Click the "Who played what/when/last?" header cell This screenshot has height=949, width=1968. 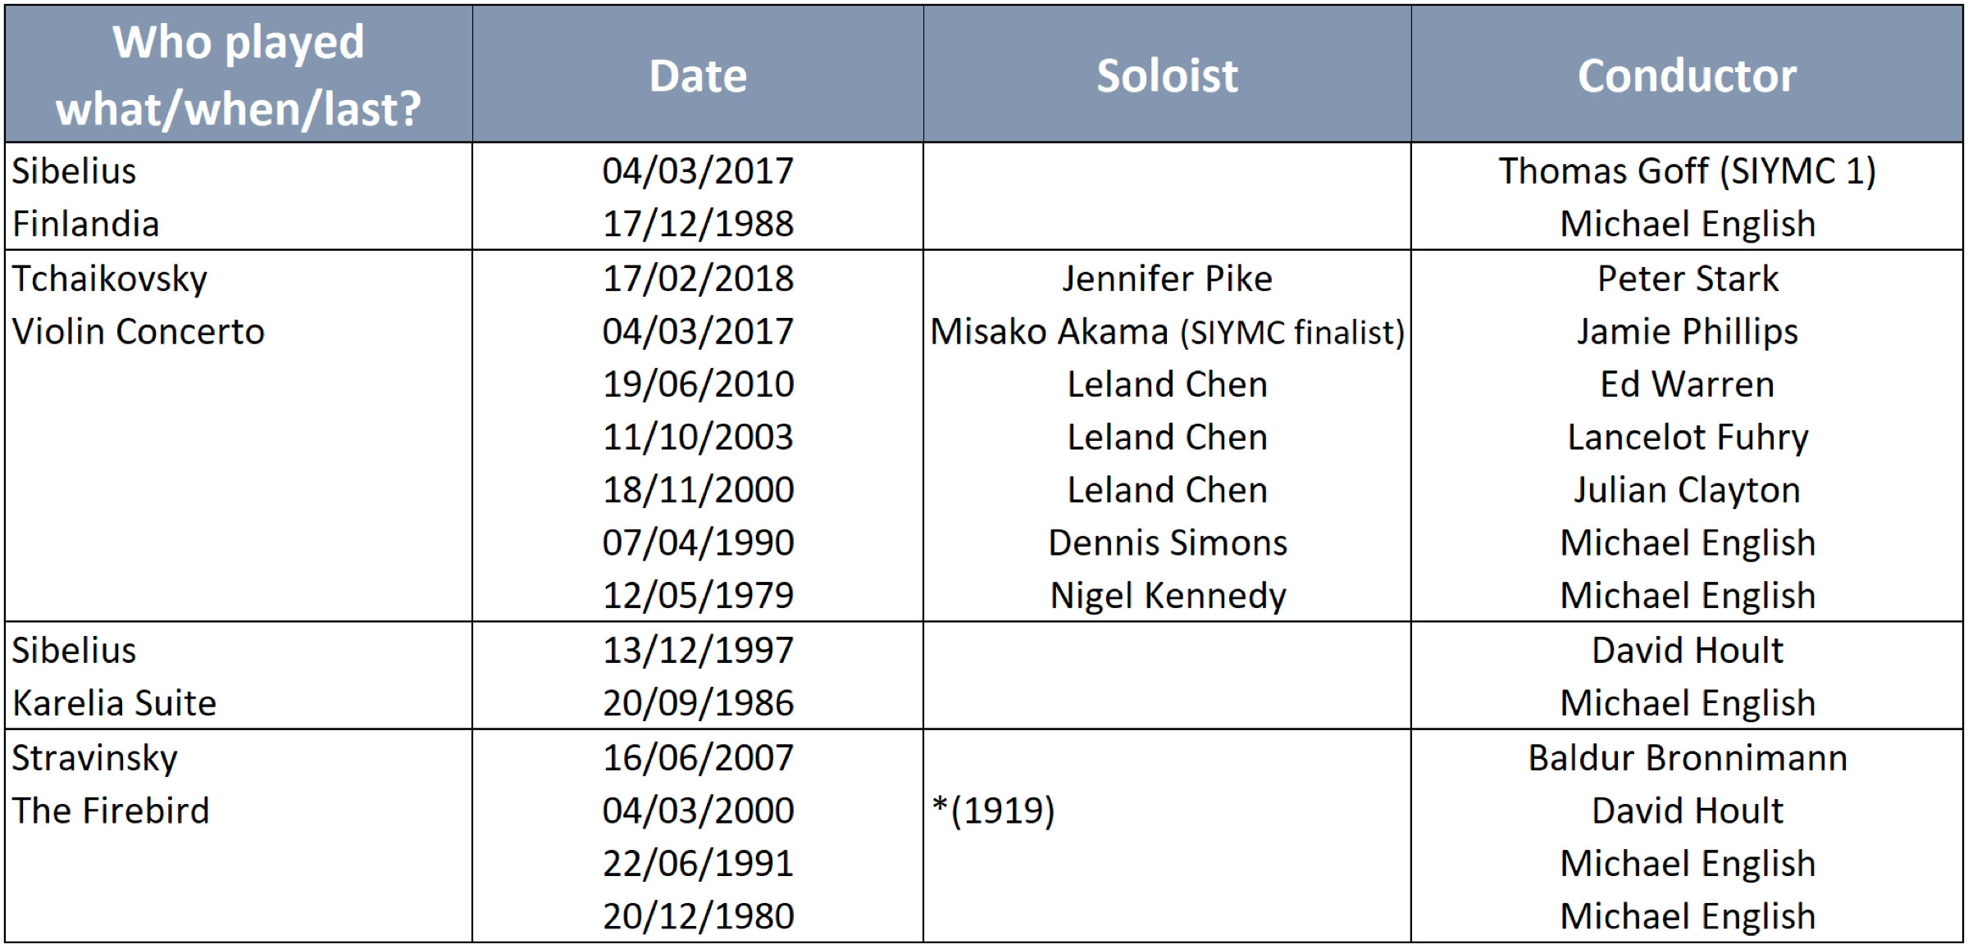pyautogui.click(x=238, y=75)
